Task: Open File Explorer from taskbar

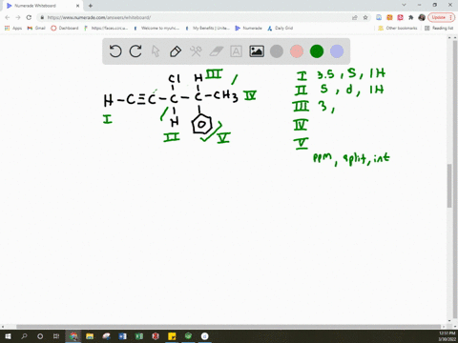Action: click(90, 336)
